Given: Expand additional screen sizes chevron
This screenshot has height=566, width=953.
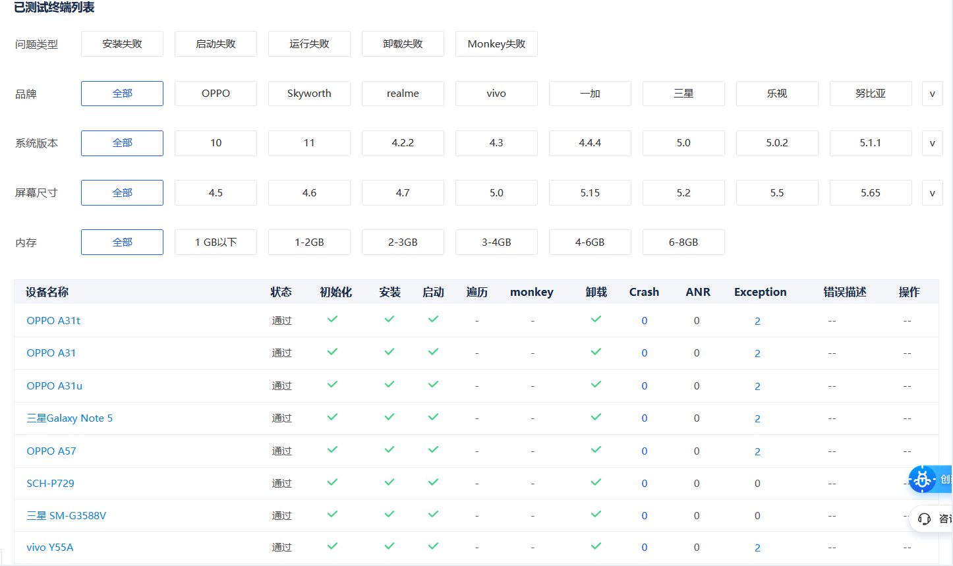Looking at the screenshot, I should 933,192.
